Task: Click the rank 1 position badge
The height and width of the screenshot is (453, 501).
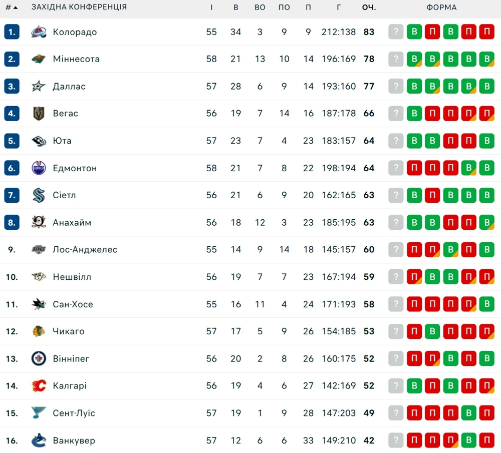Action: tap(12, 32)
